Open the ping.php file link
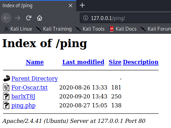Viewport: 171px width, 128px height. click(x=23, y=106)
